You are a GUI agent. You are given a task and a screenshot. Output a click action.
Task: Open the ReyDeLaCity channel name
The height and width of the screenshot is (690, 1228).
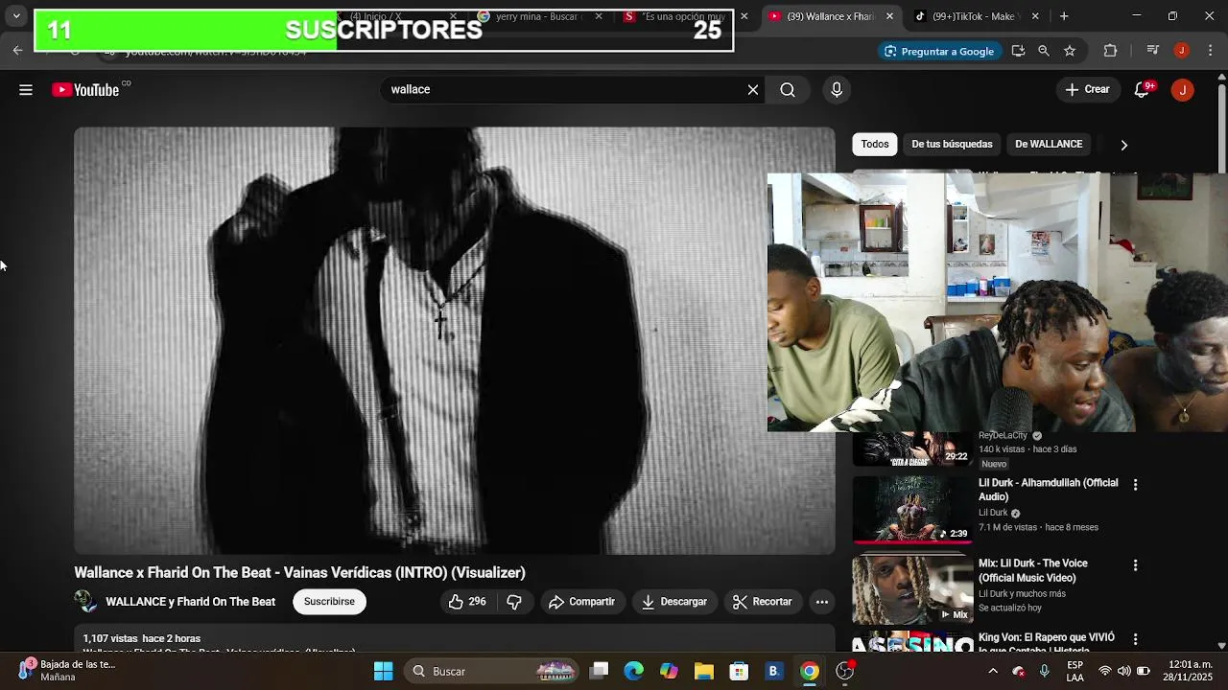pos(1003,436)
